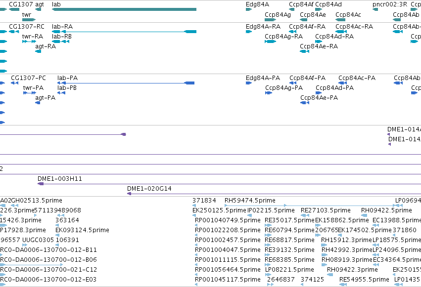
Task: Select the lab-PA coding sequence feature
Action: click(x=126, y=83)
